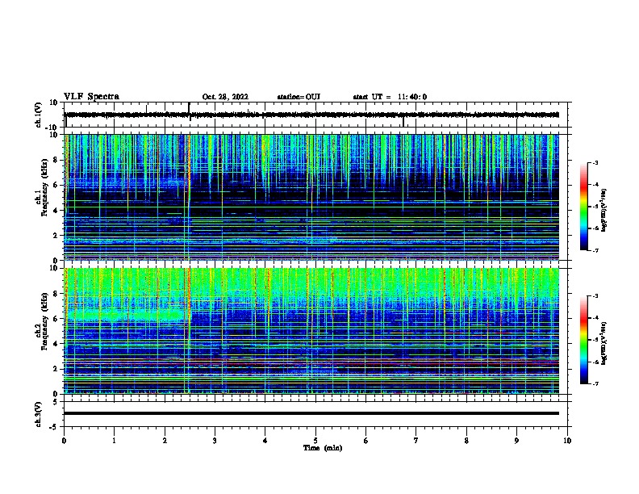Viewport: 639px width, 494px height.
Task: Click time-axis tick label "10" at axis end
Action: coord(567,441)
